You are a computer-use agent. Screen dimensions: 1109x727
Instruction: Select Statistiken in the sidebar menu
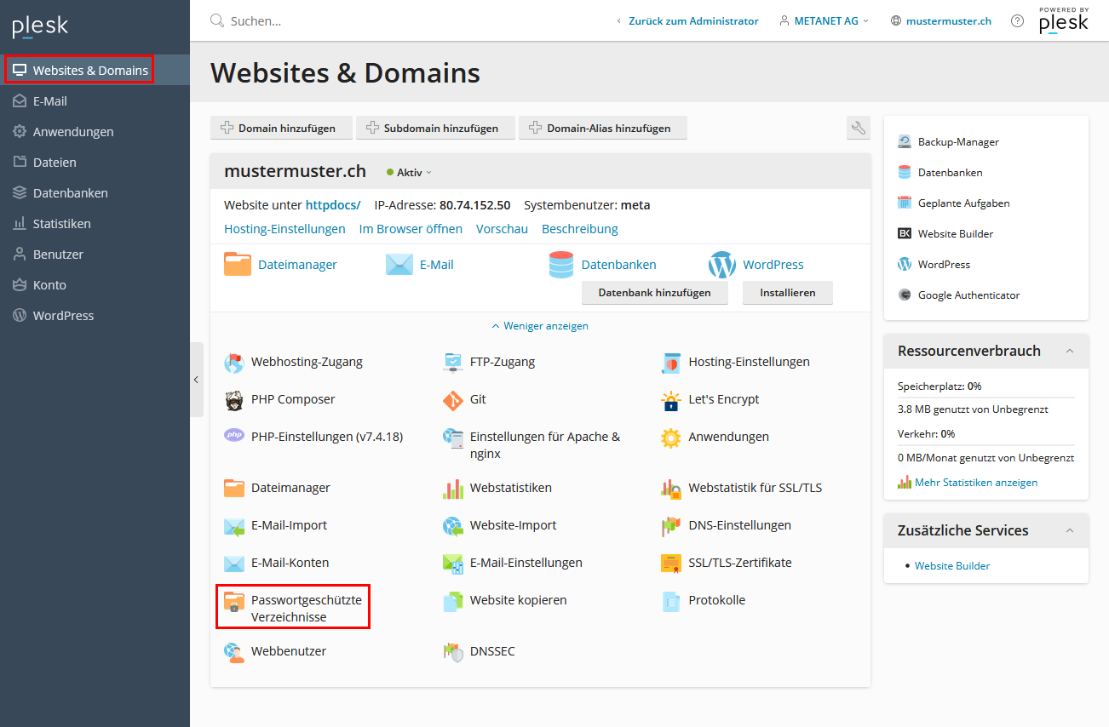click(x=61, y=224)
